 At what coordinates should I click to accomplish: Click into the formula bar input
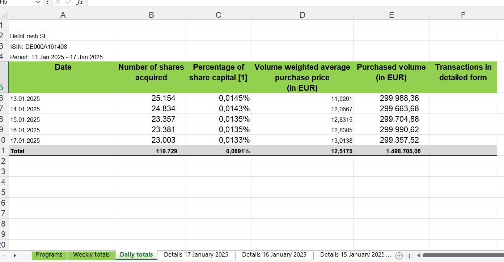[289, 3]
